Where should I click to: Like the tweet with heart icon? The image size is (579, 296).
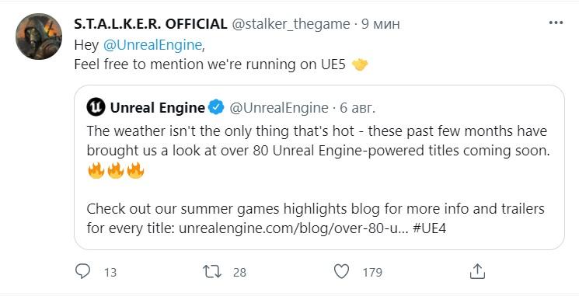click(x=341, y=272)
